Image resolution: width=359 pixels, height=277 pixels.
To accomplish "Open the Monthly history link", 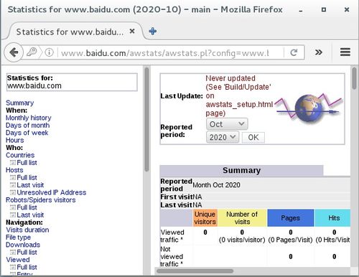I will pyautogui.click(x=29, y=118).
